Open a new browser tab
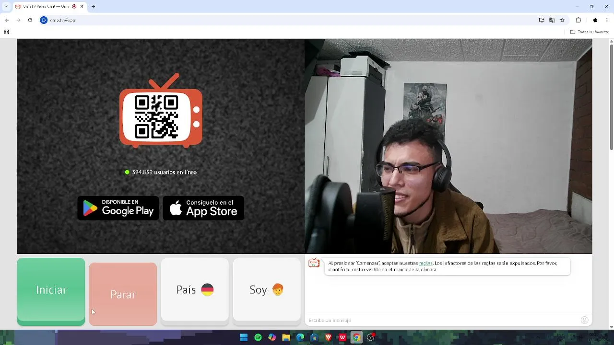Viewport: 614px width, 345px height. [94, 6]
